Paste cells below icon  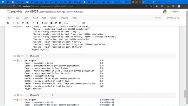(x=28, y=23)
